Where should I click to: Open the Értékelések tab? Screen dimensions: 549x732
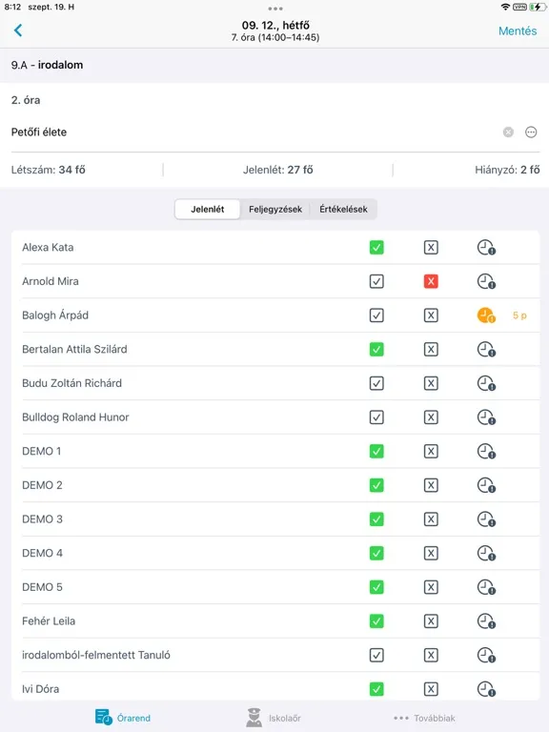[x=343, y=209]
